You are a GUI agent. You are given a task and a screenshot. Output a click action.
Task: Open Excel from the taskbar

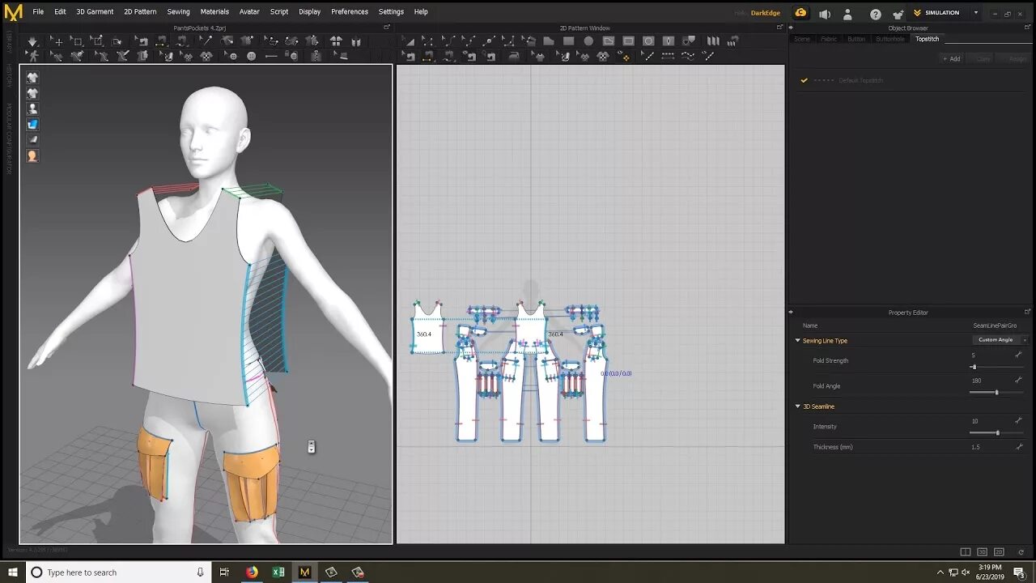(x=278, y=572)
